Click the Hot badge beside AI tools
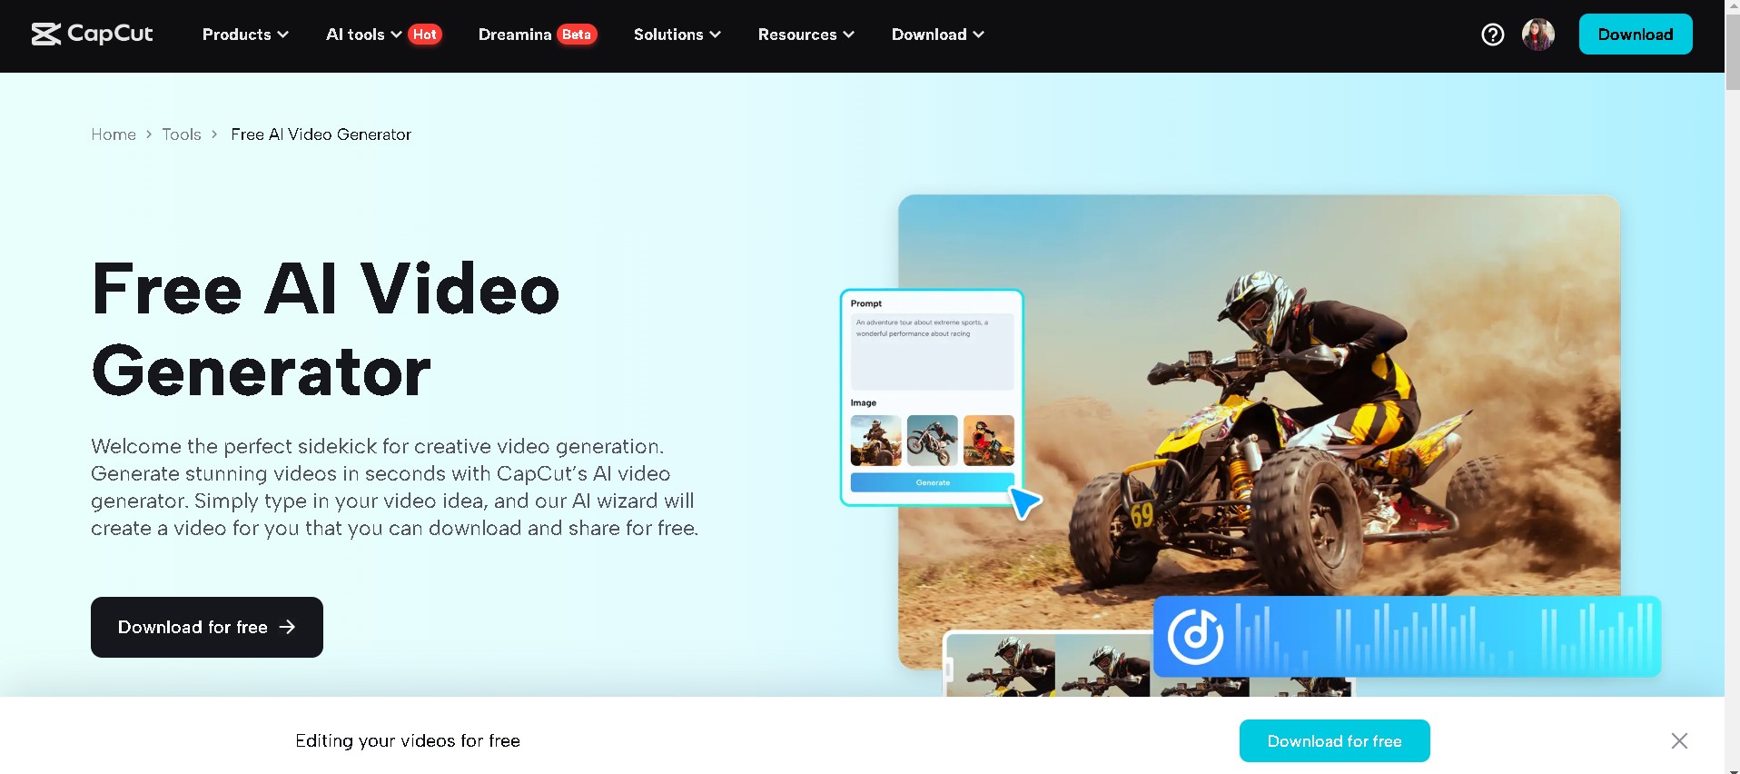 coord(425,35)
